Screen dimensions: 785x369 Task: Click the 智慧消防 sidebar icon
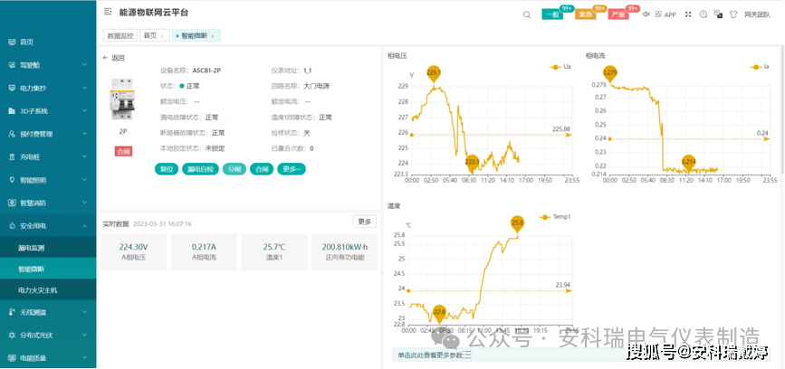pos(12,203)
